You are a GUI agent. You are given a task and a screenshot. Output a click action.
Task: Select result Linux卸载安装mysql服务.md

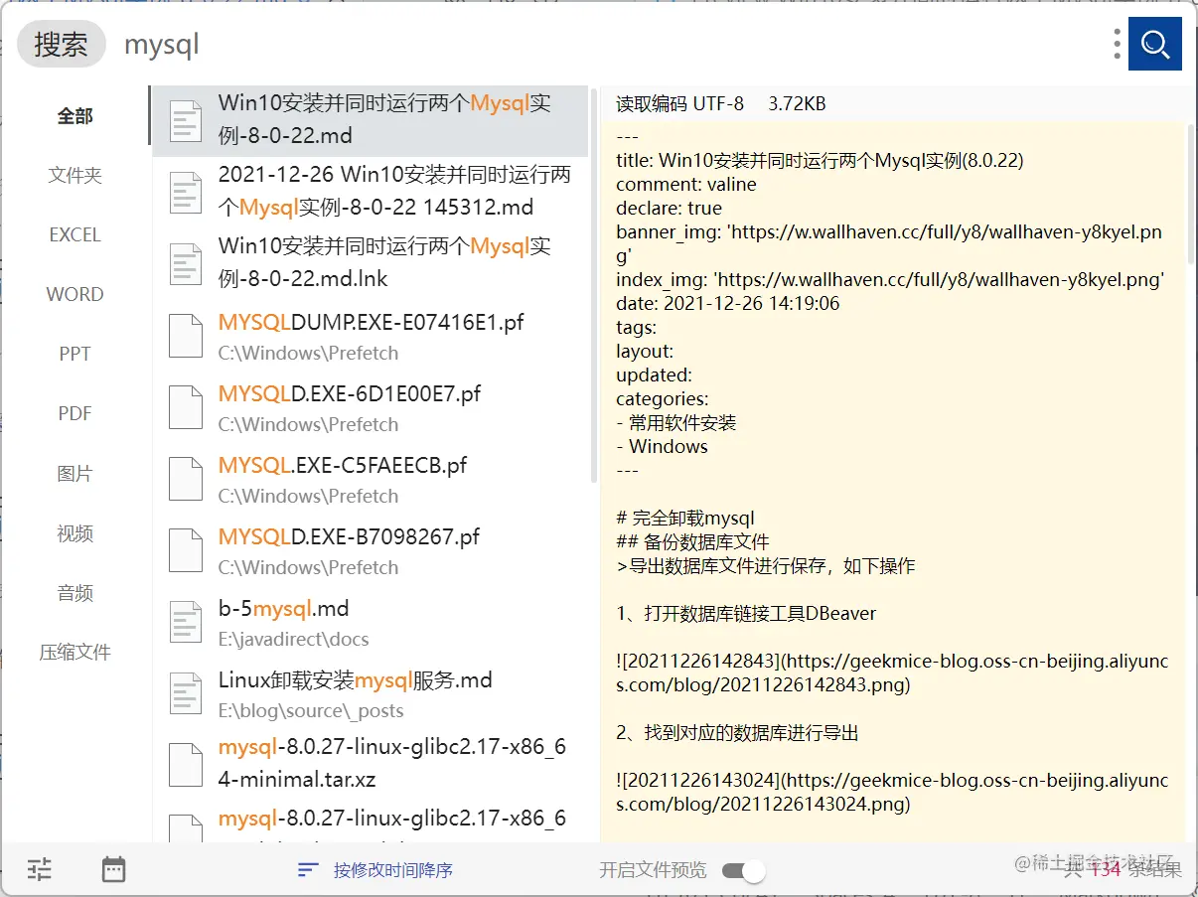click(370, 694)
